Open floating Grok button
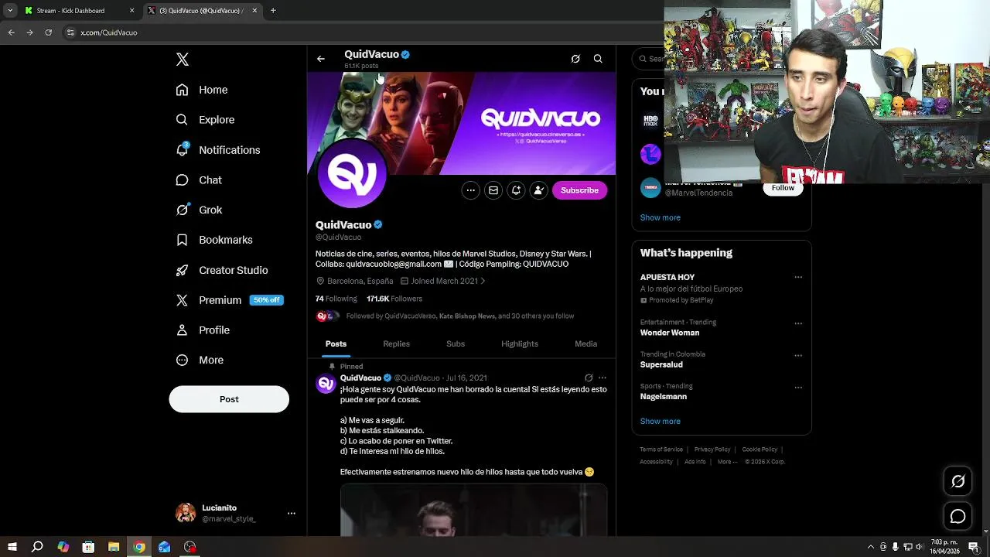 958,481
